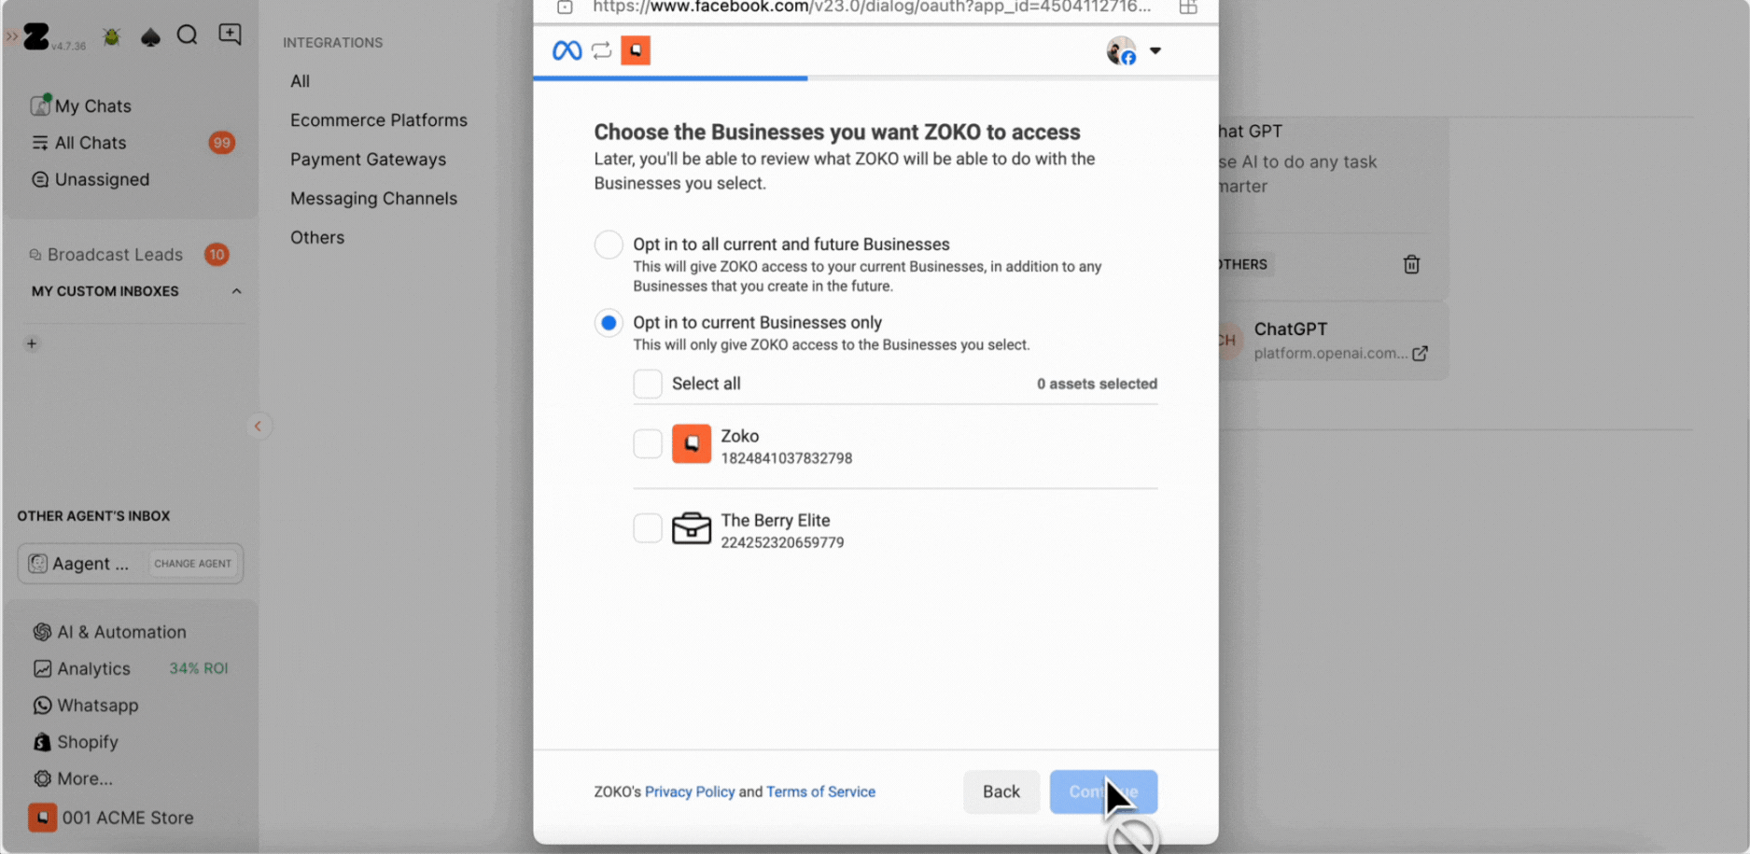Click the Back button
The height and width of the screenshot is (854, 1750).
coord(1001,791)
